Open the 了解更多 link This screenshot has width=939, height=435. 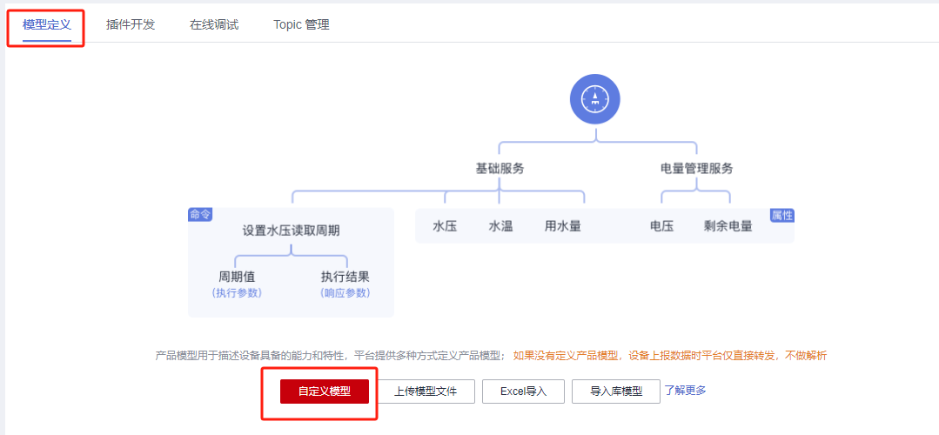685,390
